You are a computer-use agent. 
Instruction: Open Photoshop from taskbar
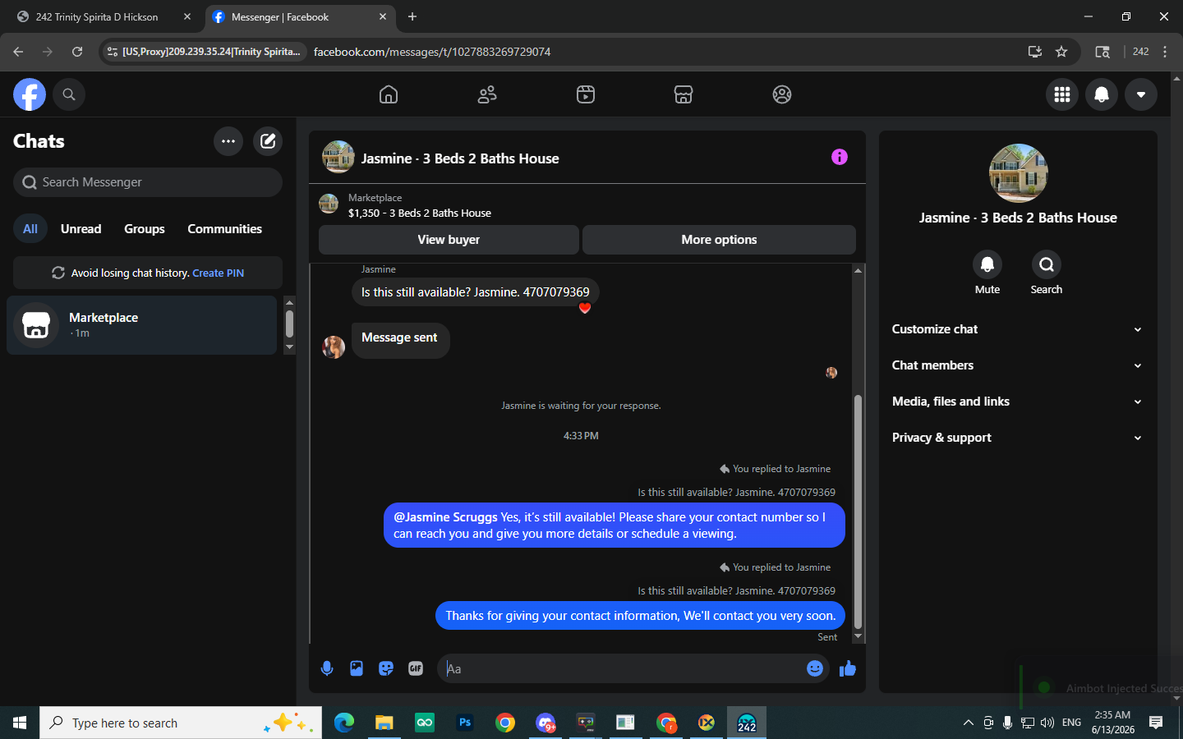point(465,723)
